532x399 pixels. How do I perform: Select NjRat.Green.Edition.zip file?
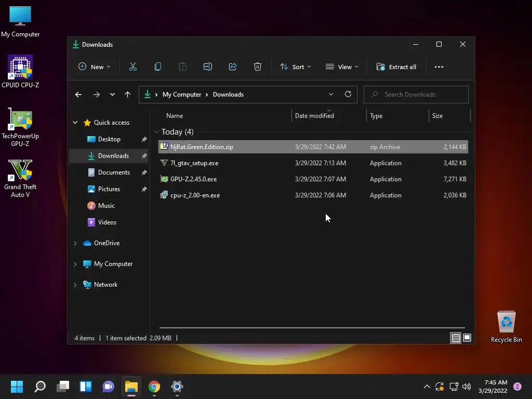tap(313, 147)
